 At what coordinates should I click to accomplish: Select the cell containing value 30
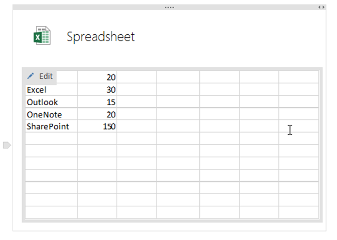point(97,90)
